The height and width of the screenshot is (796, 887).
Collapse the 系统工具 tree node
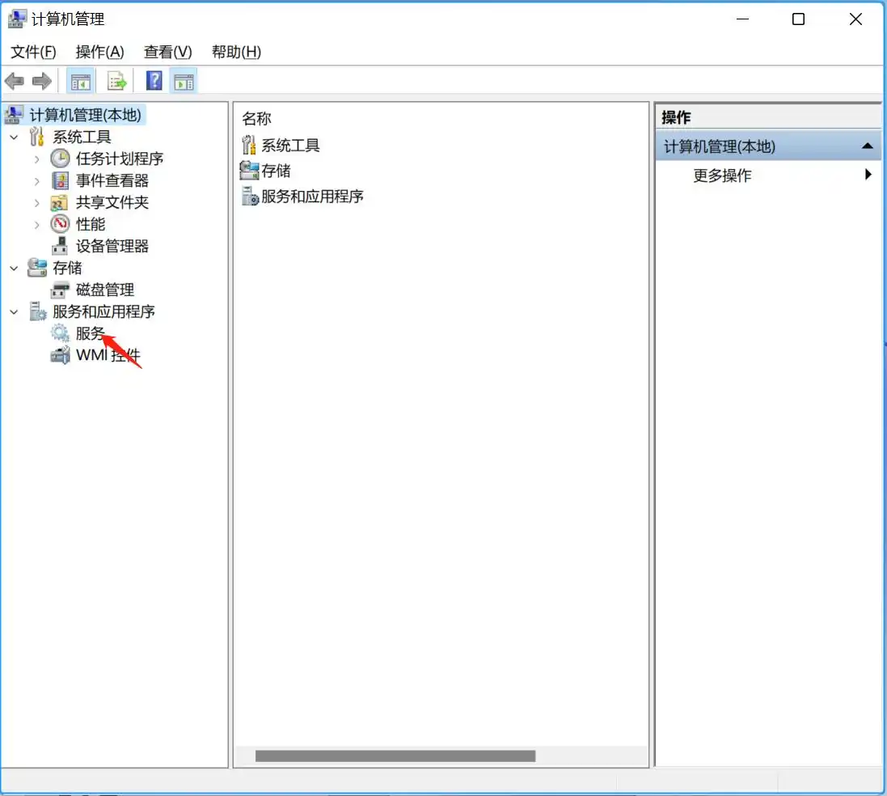pos(13,137)
